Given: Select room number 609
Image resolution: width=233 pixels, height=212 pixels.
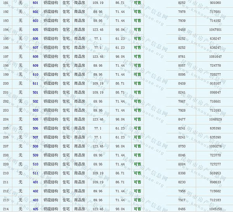Looking at the screenshot, I should click(35, 65).
